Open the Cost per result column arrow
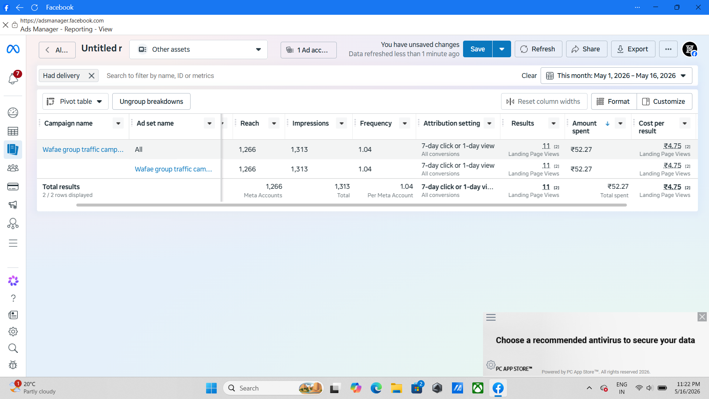This screenshot has height=399, width=709. pos(685,123)
